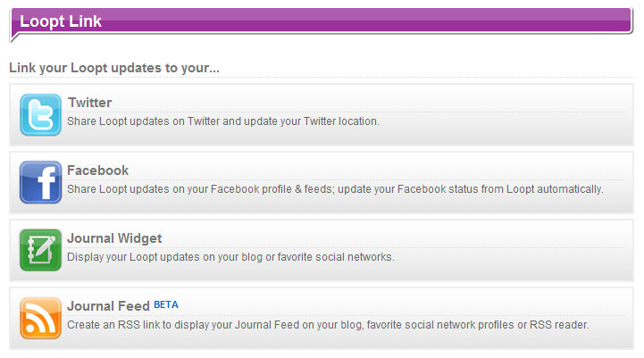The height and width of the screenshot is (358, 644).
Task: Click the Twitter bird icon
Action: (x=40, y=114)
